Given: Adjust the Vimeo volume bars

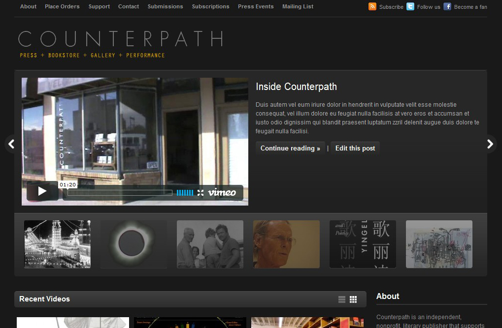Looking at the screenshot, I should click(x=185, y=193).
